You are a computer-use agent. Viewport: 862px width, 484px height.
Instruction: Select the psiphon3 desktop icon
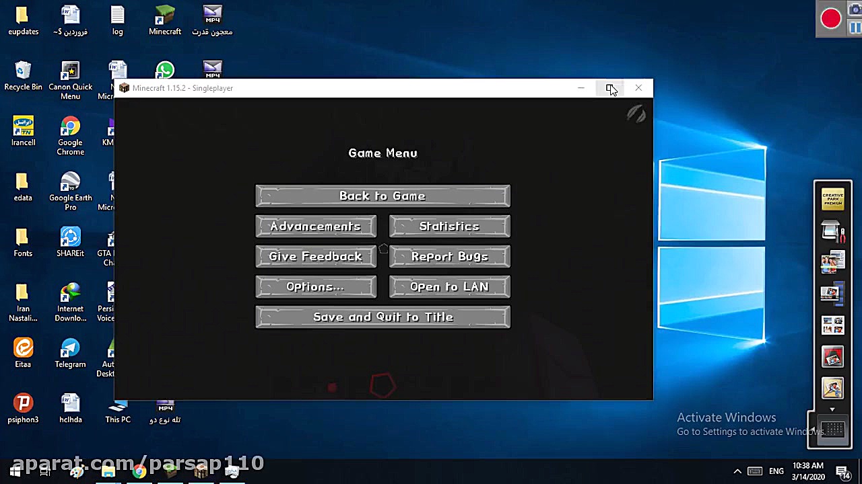pyautogui.click(x=23, y=408)
